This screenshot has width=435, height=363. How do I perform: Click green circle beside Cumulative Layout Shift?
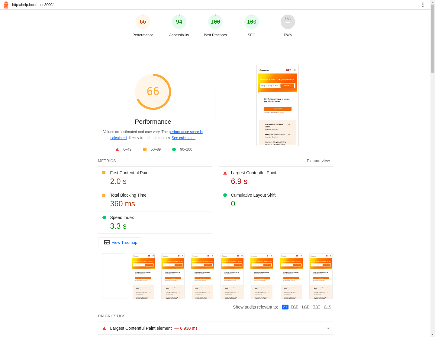point(225,195)
